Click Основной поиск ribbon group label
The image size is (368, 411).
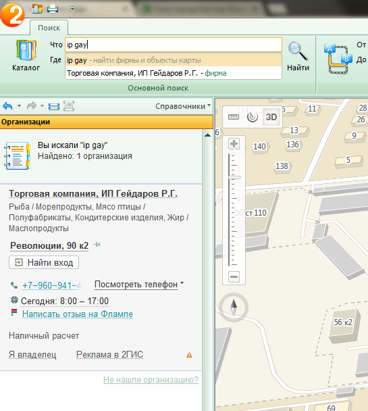click(158, 88)
